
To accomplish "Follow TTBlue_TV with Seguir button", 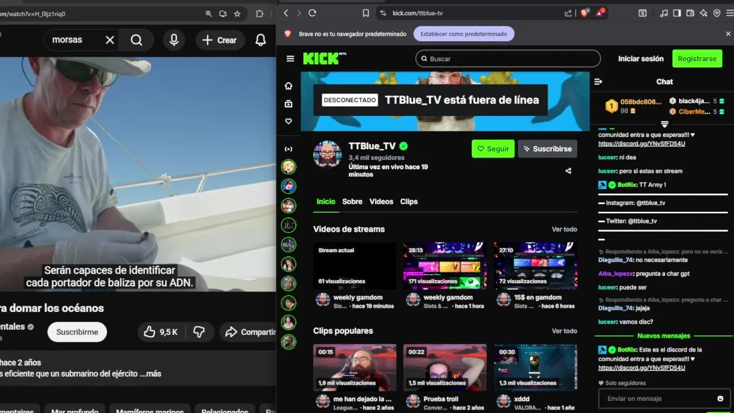I will click(x=493, y=149).
